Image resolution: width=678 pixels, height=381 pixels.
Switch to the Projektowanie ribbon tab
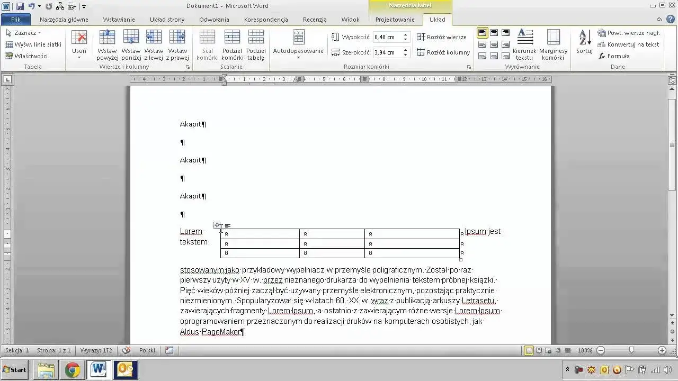click(x=395, y=20)
